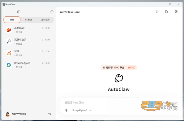Image resolution: width=184 pixels, height=121 pixels.
Task: Click the AutoClaw red claw avatar
Action: click(9, 30)
